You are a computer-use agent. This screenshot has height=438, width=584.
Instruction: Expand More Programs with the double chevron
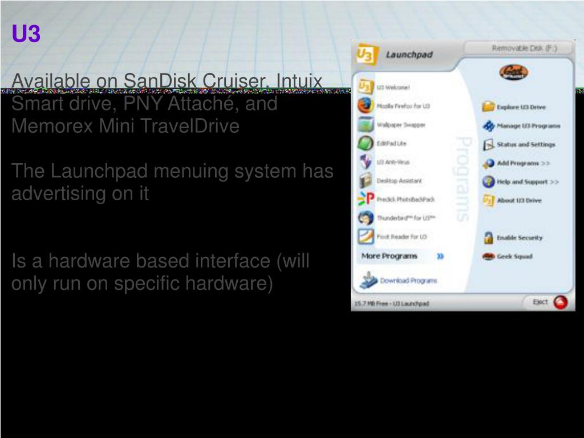440,256
